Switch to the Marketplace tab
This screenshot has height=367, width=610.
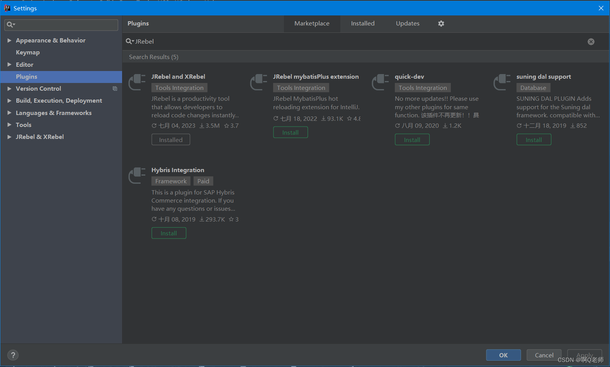tap(312, 24)
